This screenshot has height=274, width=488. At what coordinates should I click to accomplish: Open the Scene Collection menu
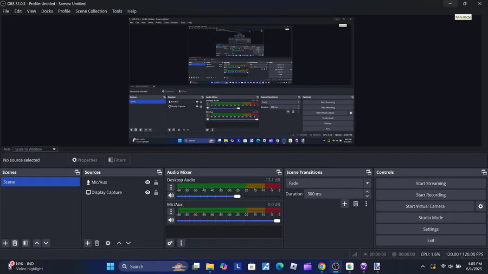coord(91,11)
